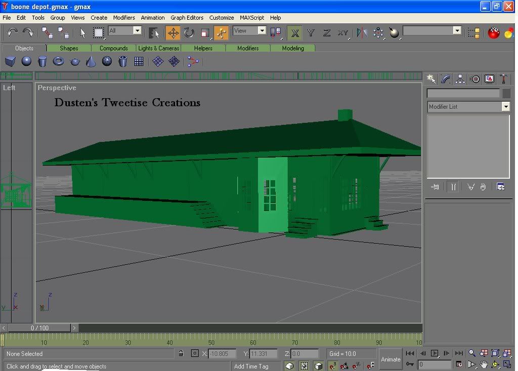
Task: Open the Mirror Selected Objects tool
Action: [362, 33]
